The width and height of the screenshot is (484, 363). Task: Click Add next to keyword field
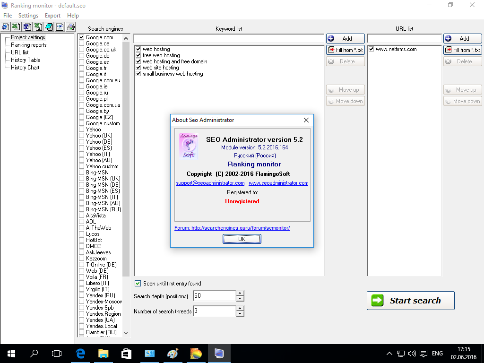point(346,39)
